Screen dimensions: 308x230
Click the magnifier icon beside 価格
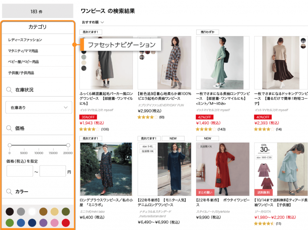pos(9,129)
